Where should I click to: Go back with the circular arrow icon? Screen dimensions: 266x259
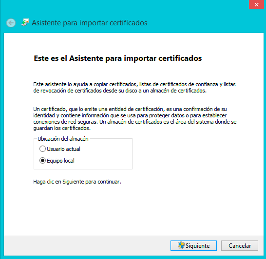(11, 23)
